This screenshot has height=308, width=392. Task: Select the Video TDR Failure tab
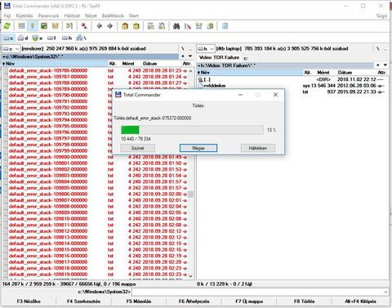point(219,57)
